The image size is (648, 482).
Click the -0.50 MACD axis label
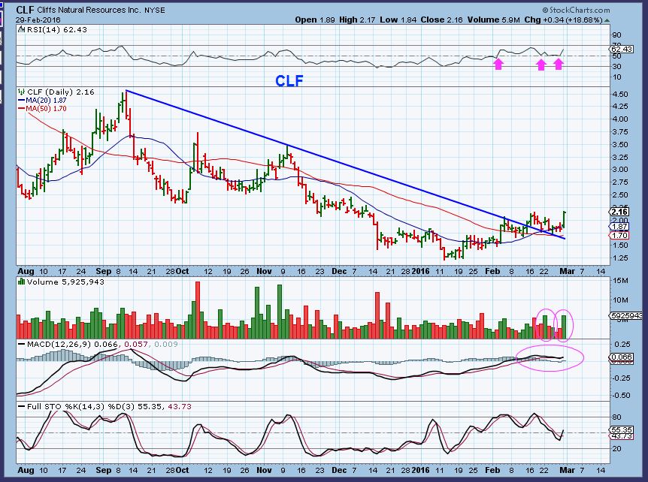(622, 396)
